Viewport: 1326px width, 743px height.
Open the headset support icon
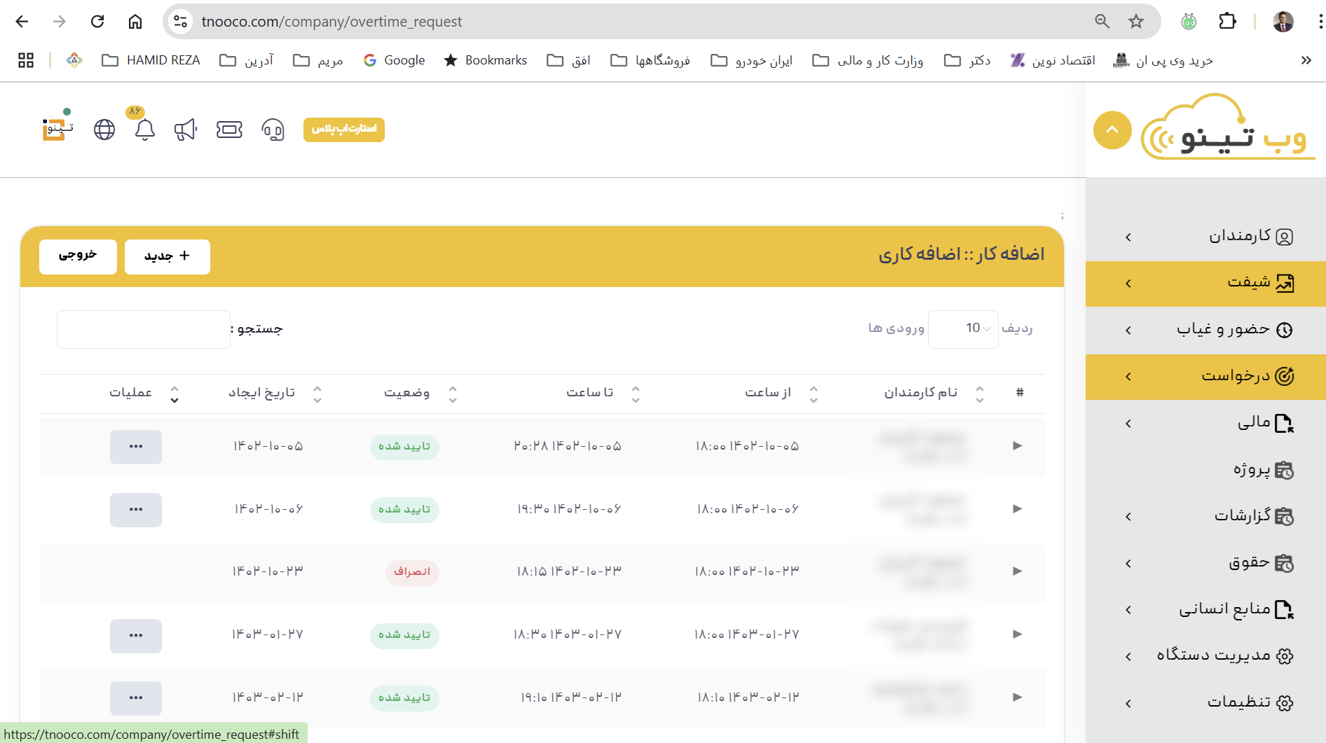tap(273, 130)
